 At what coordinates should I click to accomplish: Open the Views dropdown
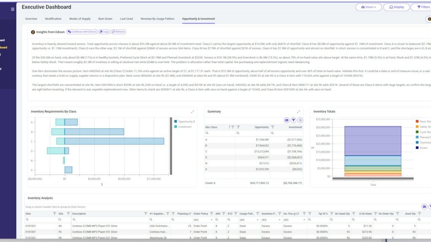(368, 7)
